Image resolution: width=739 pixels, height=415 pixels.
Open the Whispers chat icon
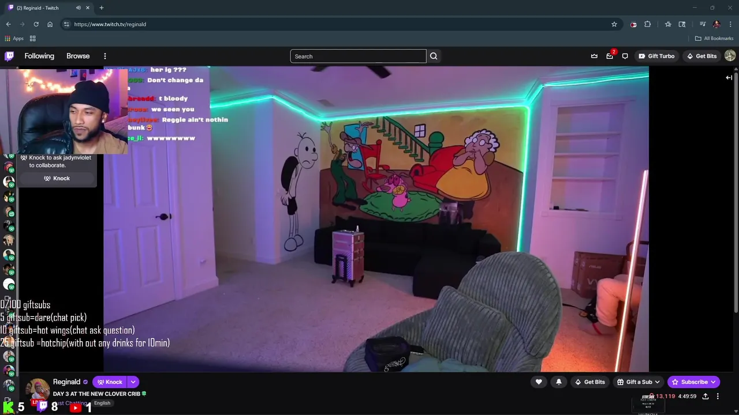click(625, 56)
